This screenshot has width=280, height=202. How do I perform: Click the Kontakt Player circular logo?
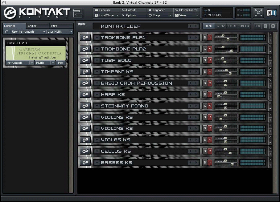pyautogui.click(x=10, y=13)
